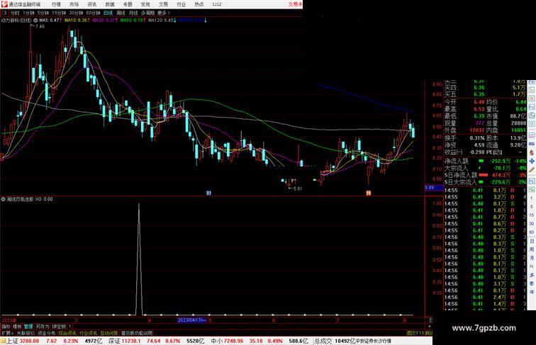This screenshot has height=345, width=536.
Task: Open the 发现 menu
Action: (145, 4)
